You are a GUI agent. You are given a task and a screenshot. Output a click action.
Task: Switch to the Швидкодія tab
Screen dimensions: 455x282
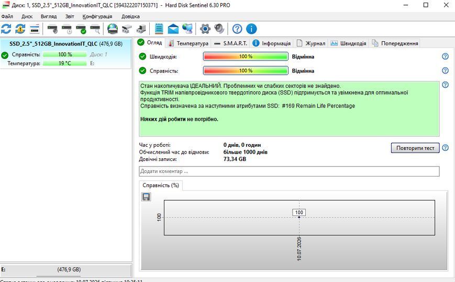[x=349, y=43]
